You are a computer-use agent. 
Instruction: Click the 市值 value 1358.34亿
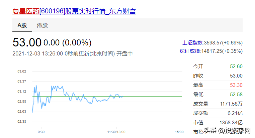tap(231, 122)
